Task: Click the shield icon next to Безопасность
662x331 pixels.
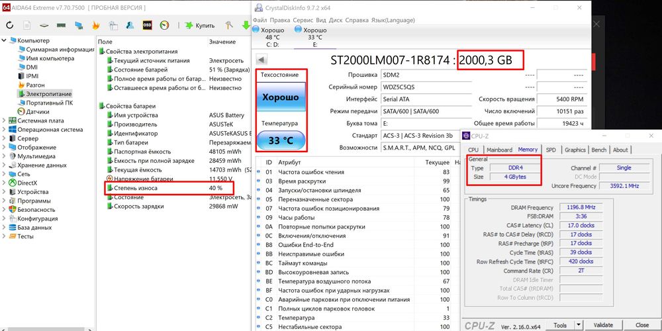Action: (12, 209)
